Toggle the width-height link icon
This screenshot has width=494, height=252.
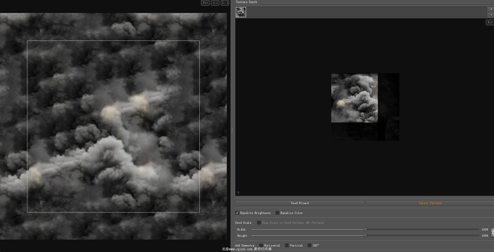493,232
